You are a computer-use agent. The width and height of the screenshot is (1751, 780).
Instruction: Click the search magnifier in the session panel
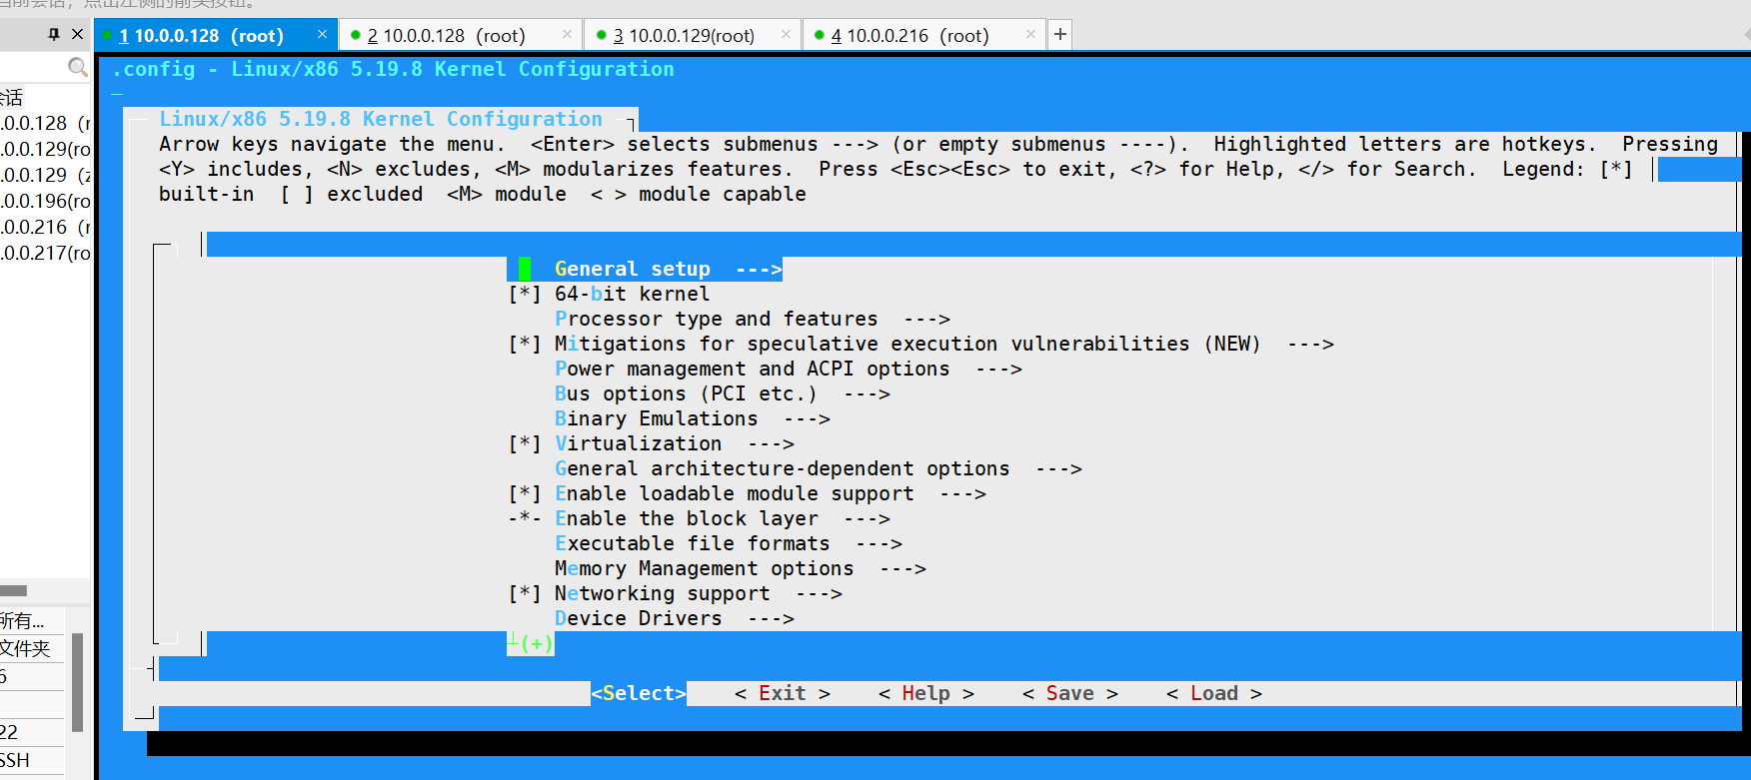click(x=77, y=67)
